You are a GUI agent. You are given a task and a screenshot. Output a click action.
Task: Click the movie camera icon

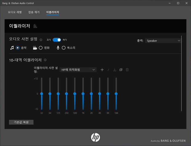coord(35,48)
